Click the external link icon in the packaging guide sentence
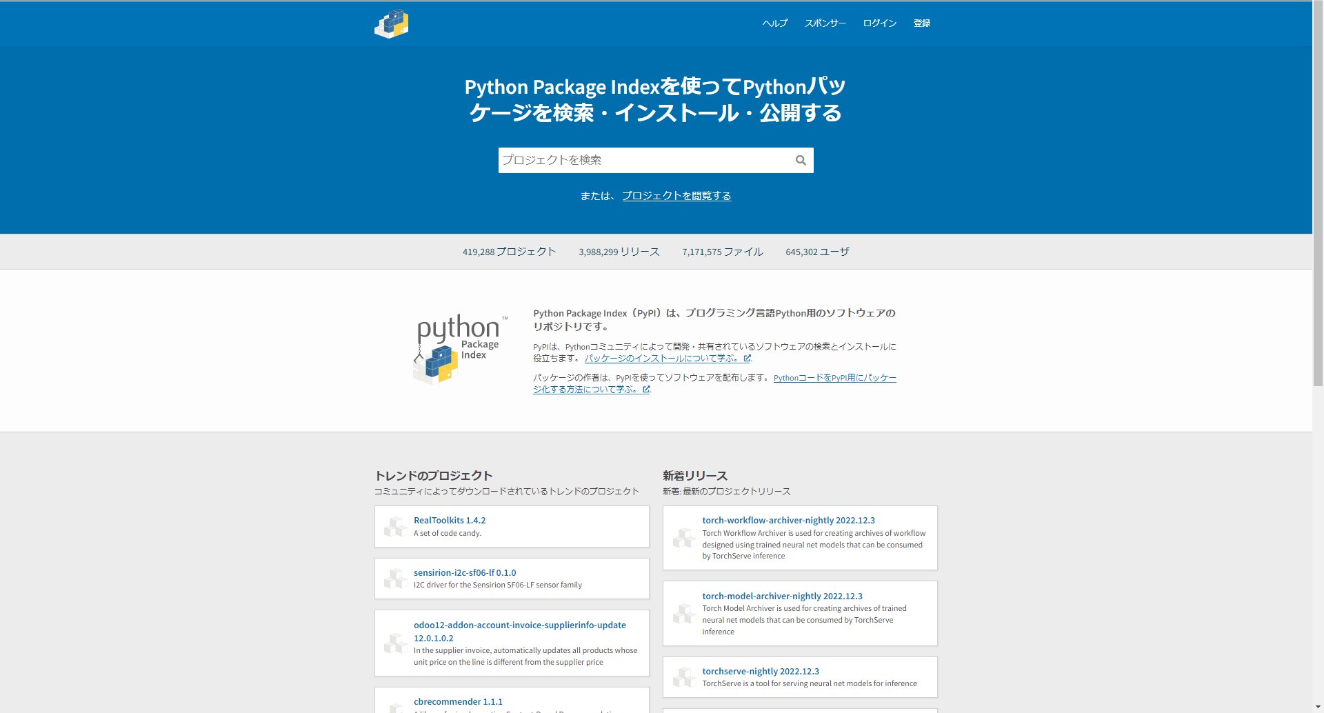 coord(645,389)
